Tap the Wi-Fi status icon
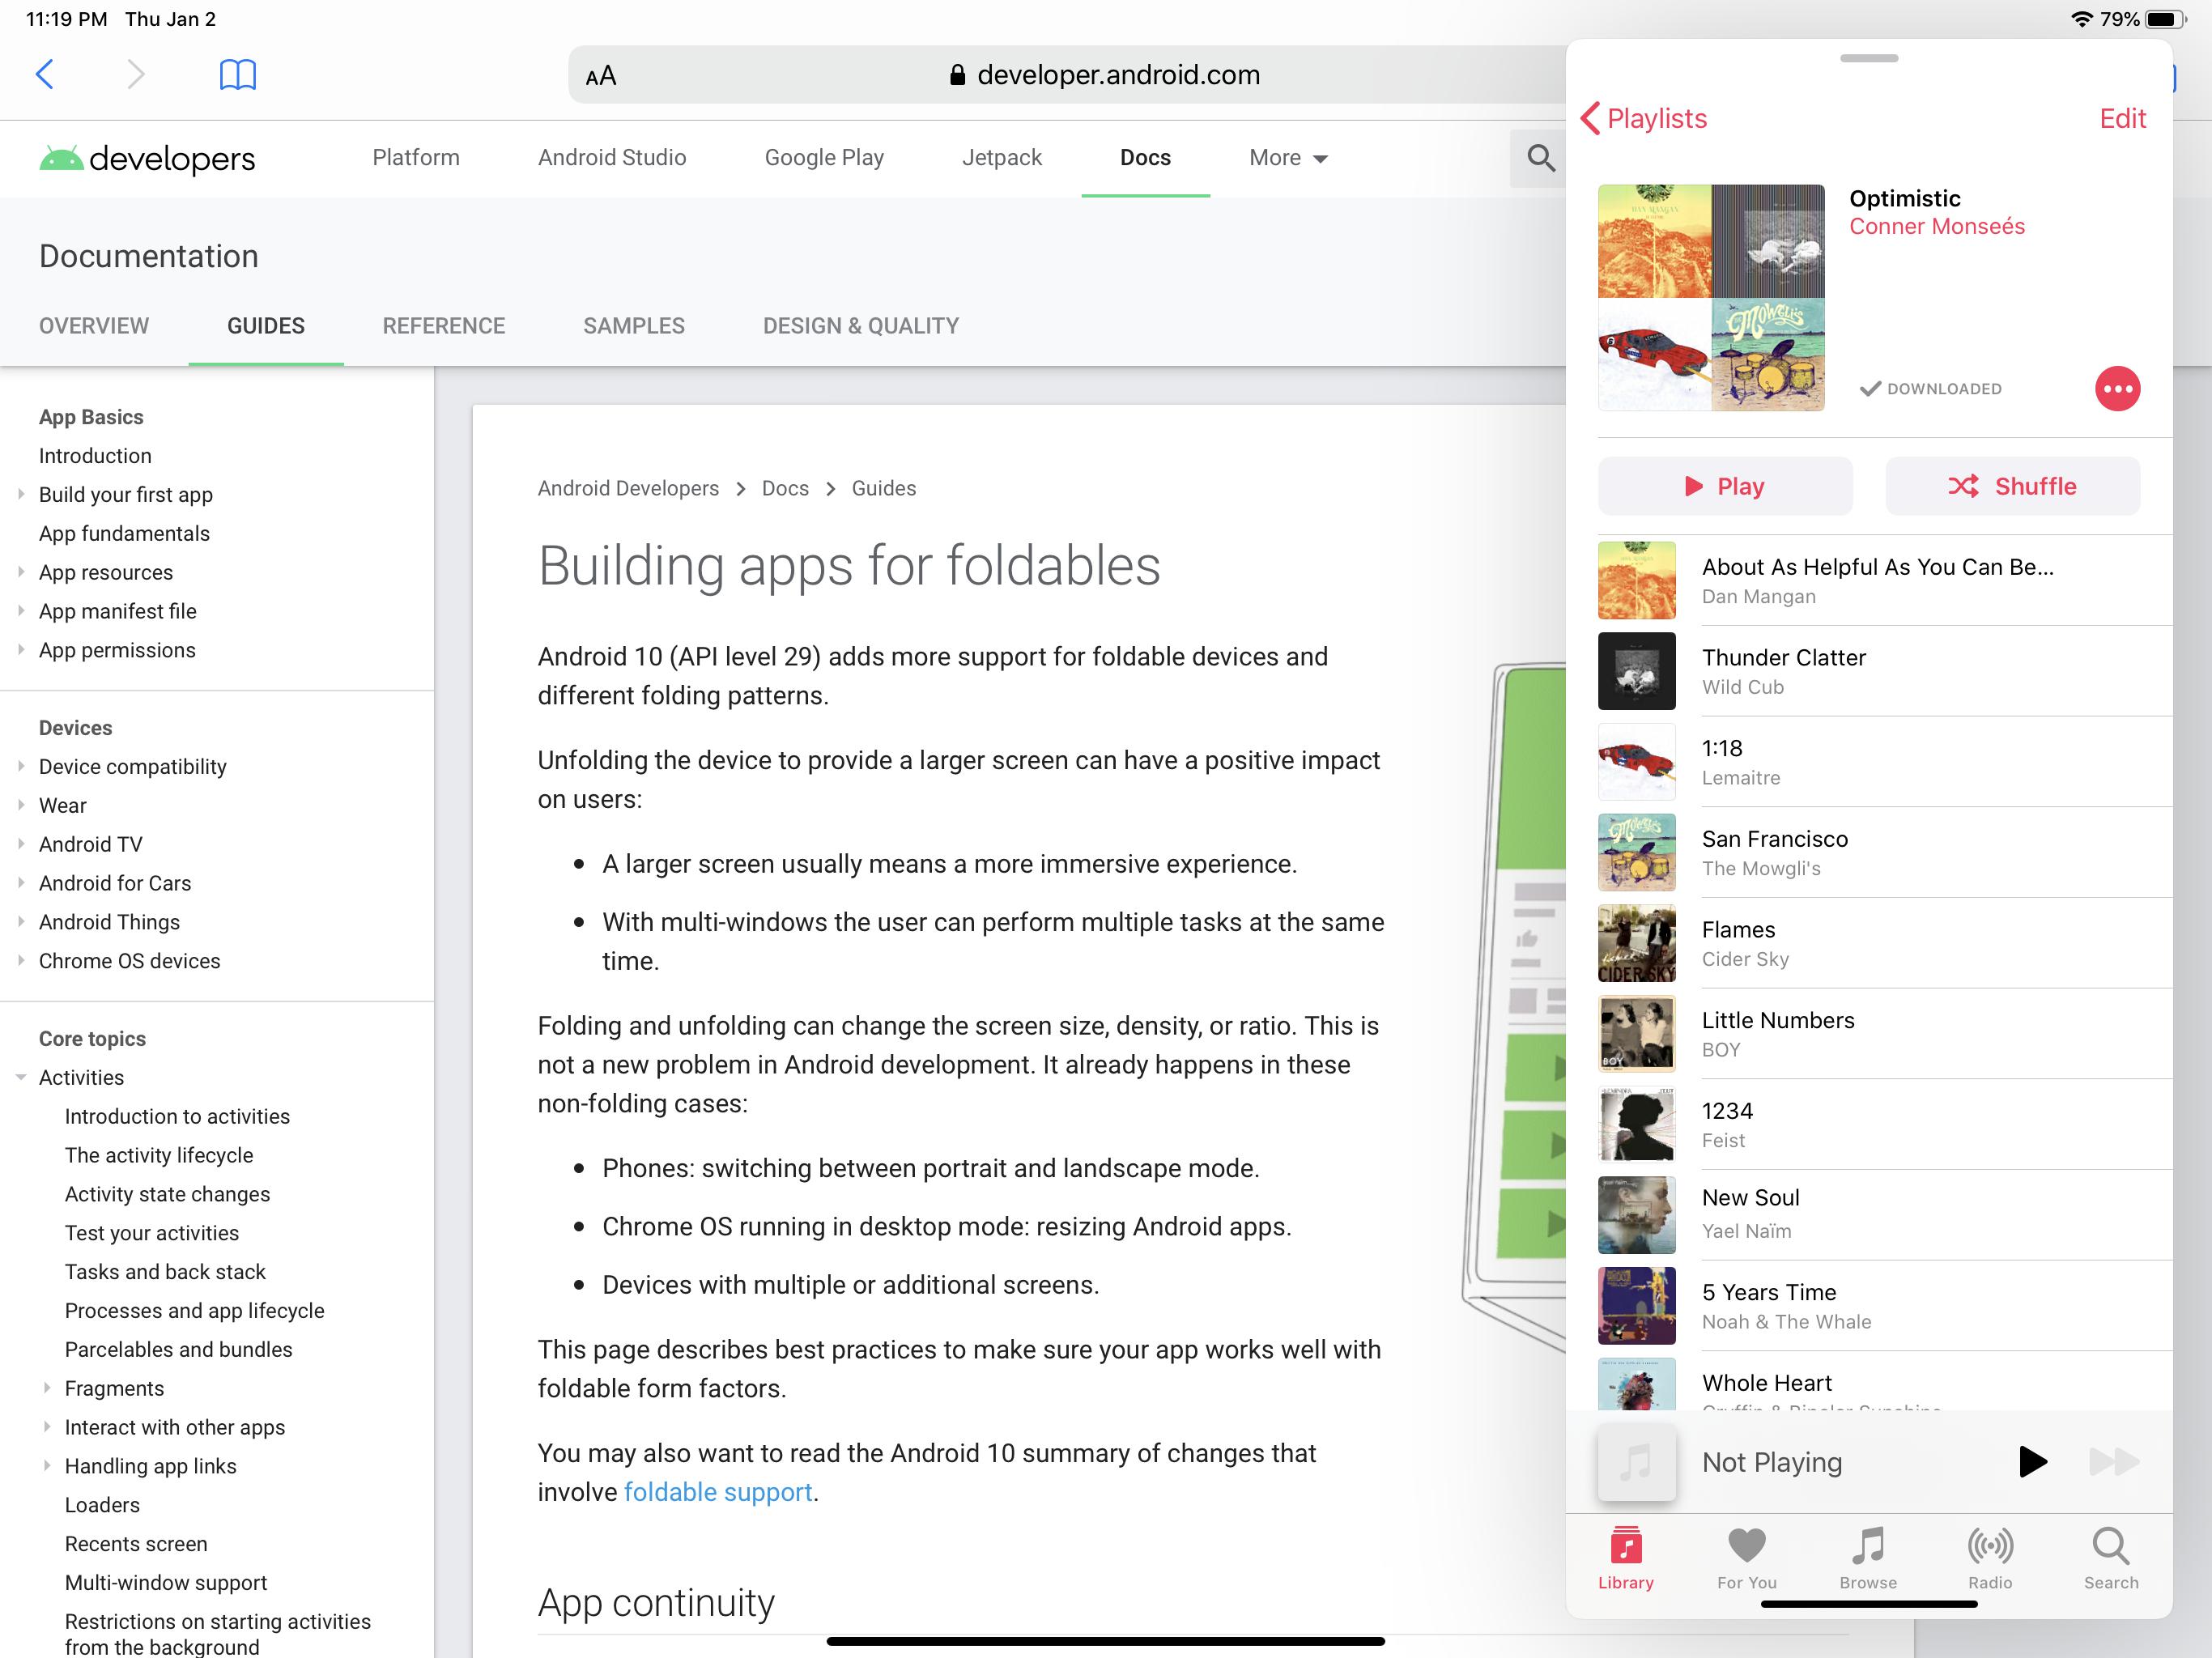Screen dimensions: 2212x1658 (x=2081, y=19)
